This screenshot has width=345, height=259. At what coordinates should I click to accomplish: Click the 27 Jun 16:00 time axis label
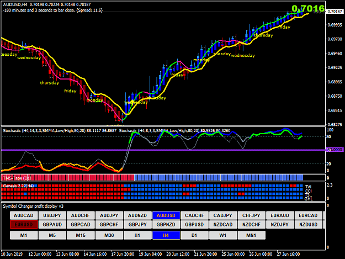pyautogui.click(x=288, y=254)
